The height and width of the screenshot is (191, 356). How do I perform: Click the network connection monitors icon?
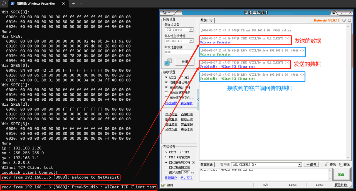coord(168,62)
